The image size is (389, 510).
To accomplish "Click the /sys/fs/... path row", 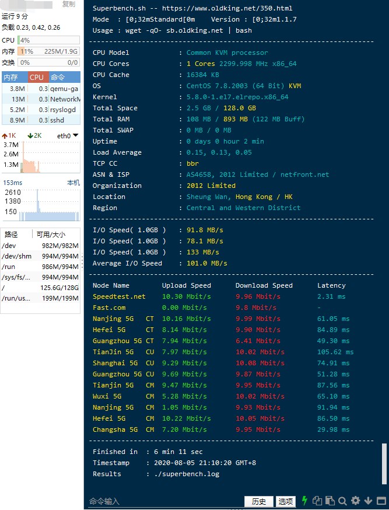I will (x=40, y=277).
